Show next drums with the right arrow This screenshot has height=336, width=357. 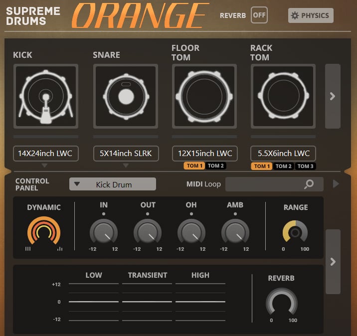pos(333,96)
